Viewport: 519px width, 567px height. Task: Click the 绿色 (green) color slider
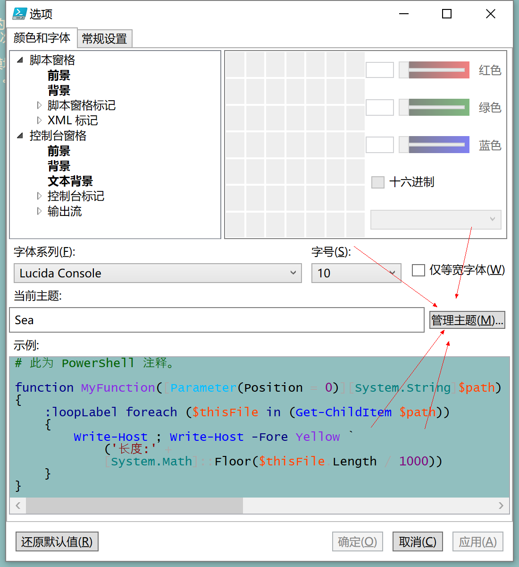pyautogui.click(x=434, y=107)
